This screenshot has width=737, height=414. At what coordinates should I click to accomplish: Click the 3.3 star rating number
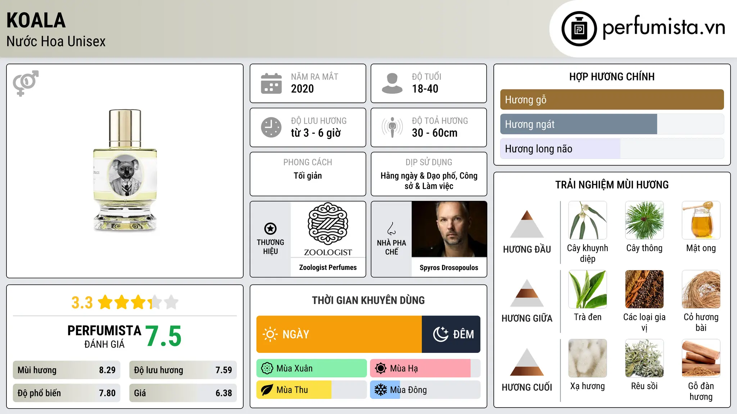pos(82,303)
